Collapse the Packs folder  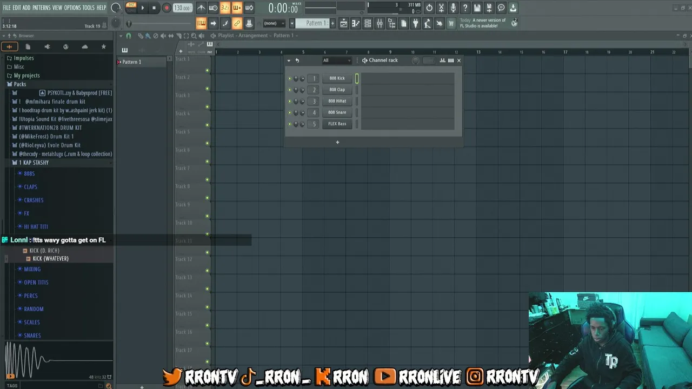tap(20, 84)
